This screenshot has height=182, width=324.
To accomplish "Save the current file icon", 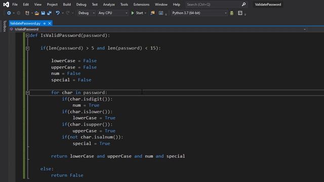I will [x=43, y=13].
